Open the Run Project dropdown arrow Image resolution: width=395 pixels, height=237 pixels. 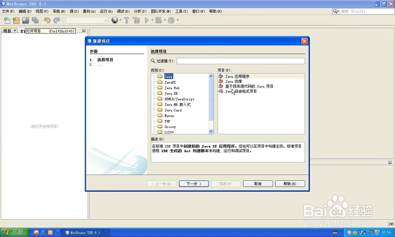pos(152,20)
